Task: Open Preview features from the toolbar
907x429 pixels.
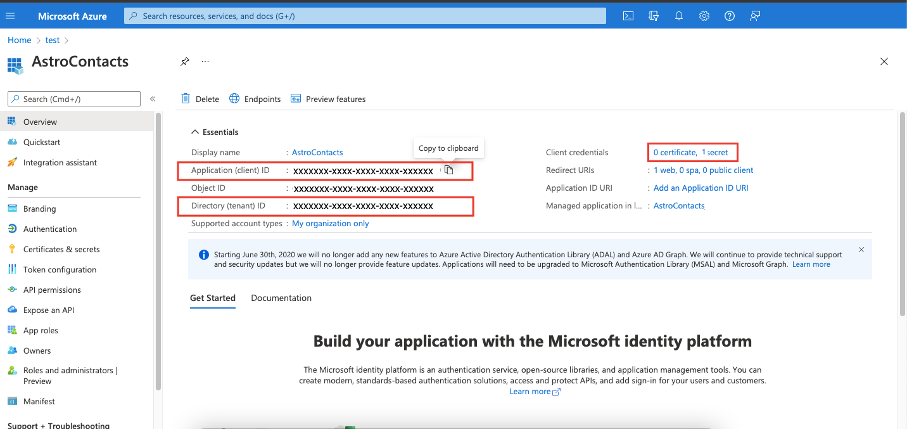Action: pos(328,99)
